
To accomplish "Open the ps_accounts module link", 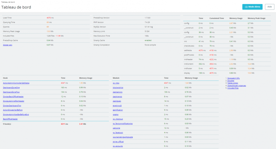I will pos(118,146).
